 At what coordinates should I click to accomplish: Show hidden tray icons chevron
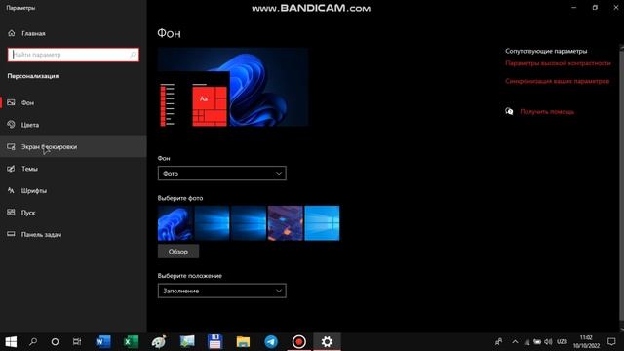click(515, 342)
